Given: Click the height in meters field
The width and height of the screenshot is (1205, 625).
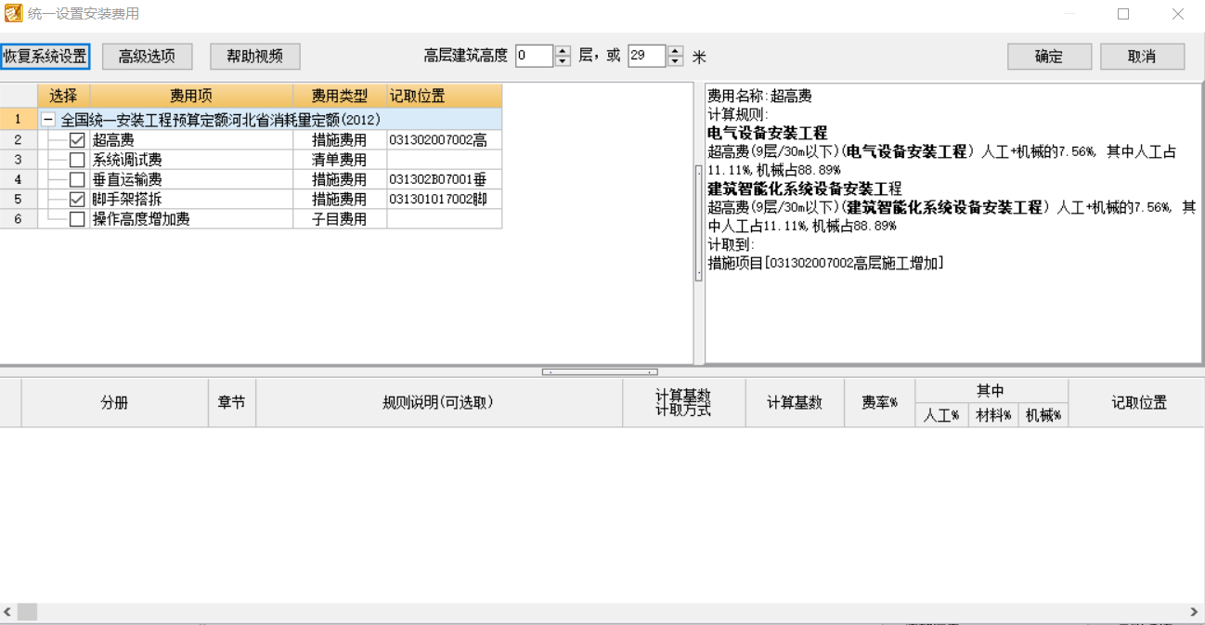Looking at the screenshot, I should (x=647, y=56).
